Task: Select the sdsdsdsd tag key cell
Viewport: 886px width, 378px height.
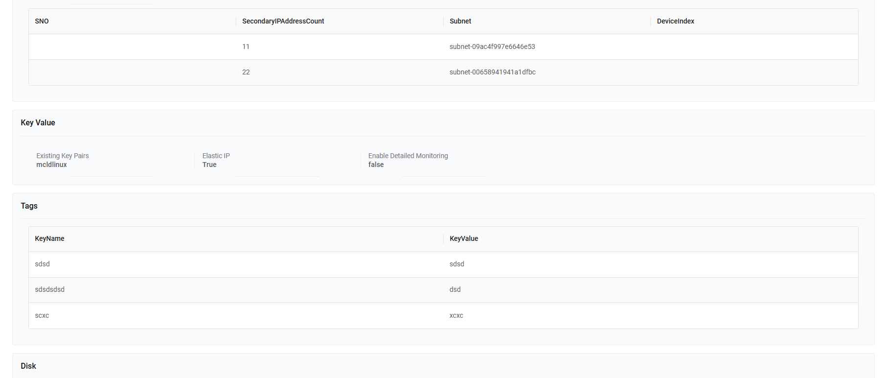Action: pyautogui.click(x=49, y=289)
